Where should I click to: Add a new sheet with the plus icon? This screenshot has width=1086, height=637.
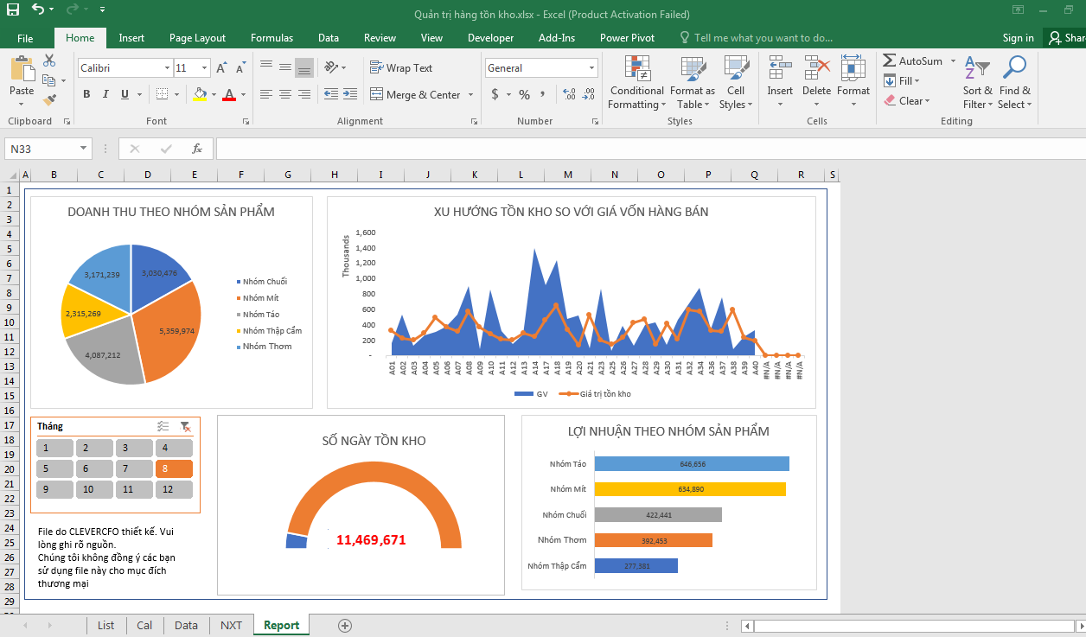345,625
